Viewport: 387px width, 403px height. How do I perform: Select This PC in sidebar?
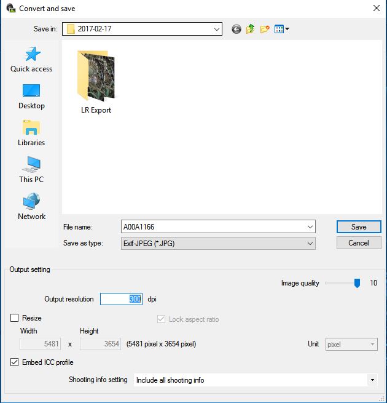pos(31,170)
